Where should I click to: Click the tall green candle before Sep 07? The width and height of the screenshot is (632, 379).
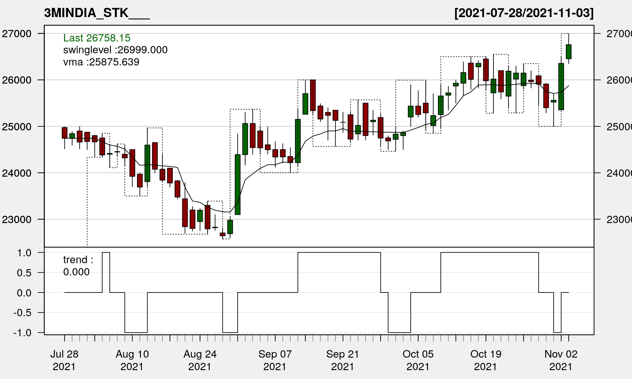238,184
